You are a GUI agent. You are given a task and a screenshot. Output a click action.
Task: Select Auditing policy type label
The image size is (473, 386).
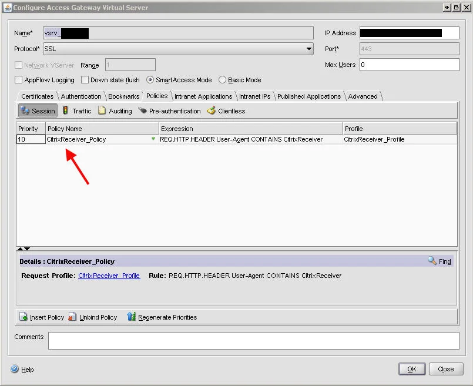tap(120, 111)
